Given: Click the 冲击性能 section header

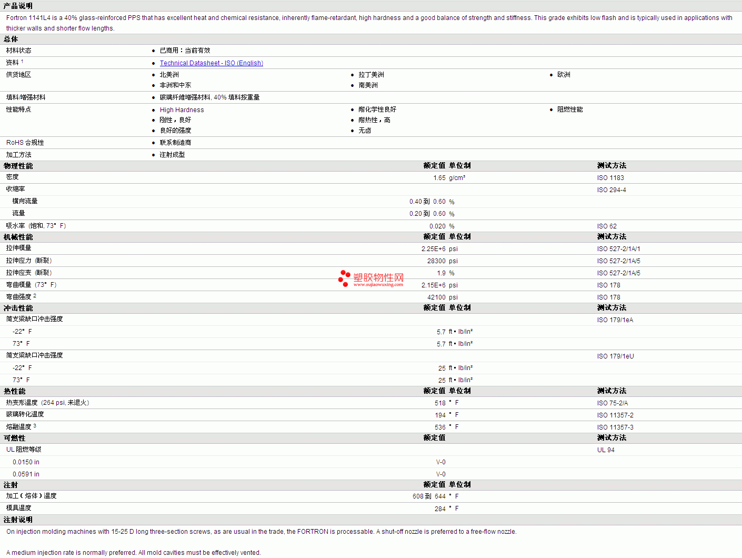Looking at the screenshot, I should click(18, 308).
